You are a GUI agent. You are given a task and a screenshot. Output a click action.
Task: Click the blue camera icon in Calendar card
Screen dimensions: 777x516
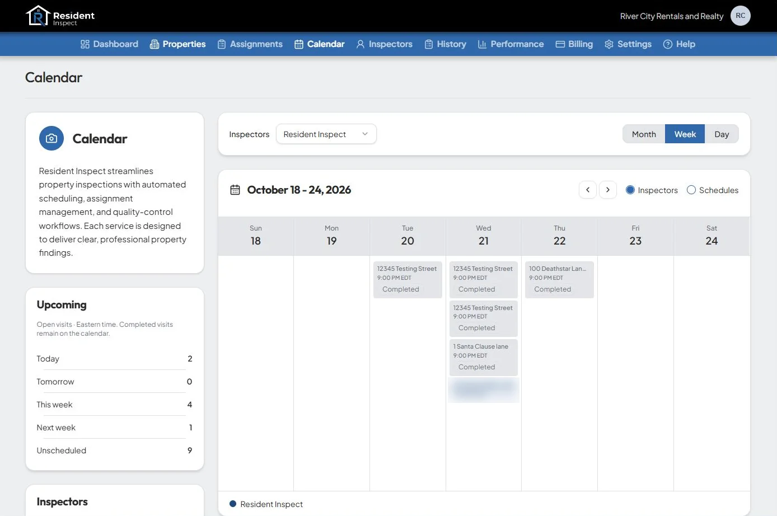click(52, 138)
